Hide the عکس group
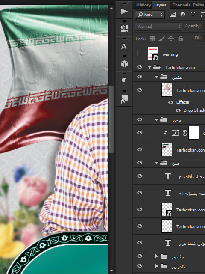The height and width of the screenshot is (274, 205). tap(140, 77)
